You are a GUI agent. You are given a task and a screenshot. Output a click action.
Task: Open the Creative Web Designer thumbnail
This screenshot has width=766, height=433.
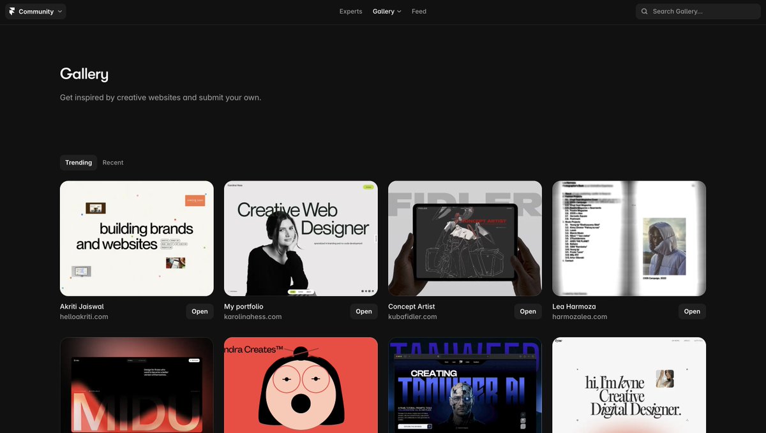(x=301, y=239)
